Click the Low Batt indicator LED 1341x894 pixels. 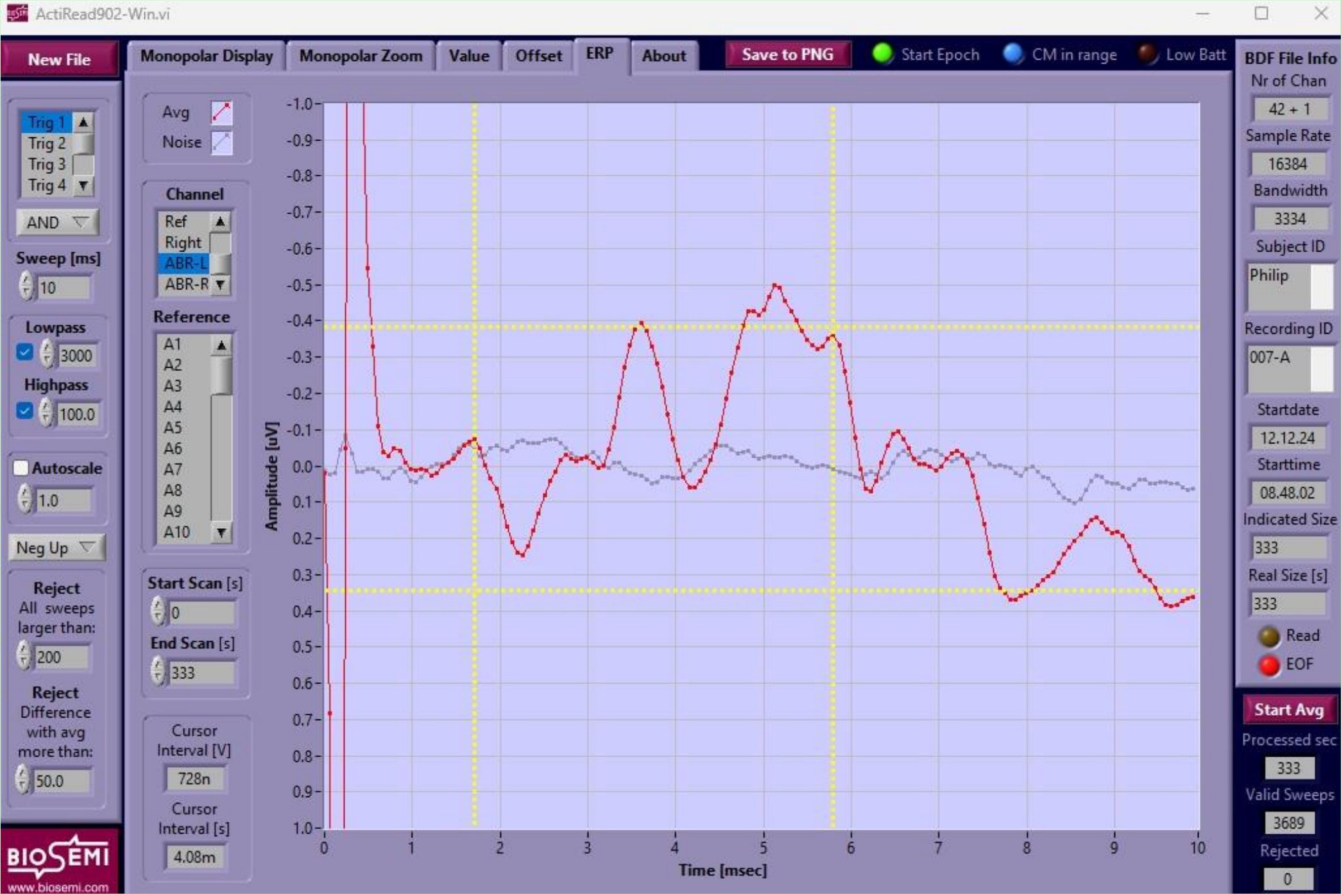[1147, 54]
